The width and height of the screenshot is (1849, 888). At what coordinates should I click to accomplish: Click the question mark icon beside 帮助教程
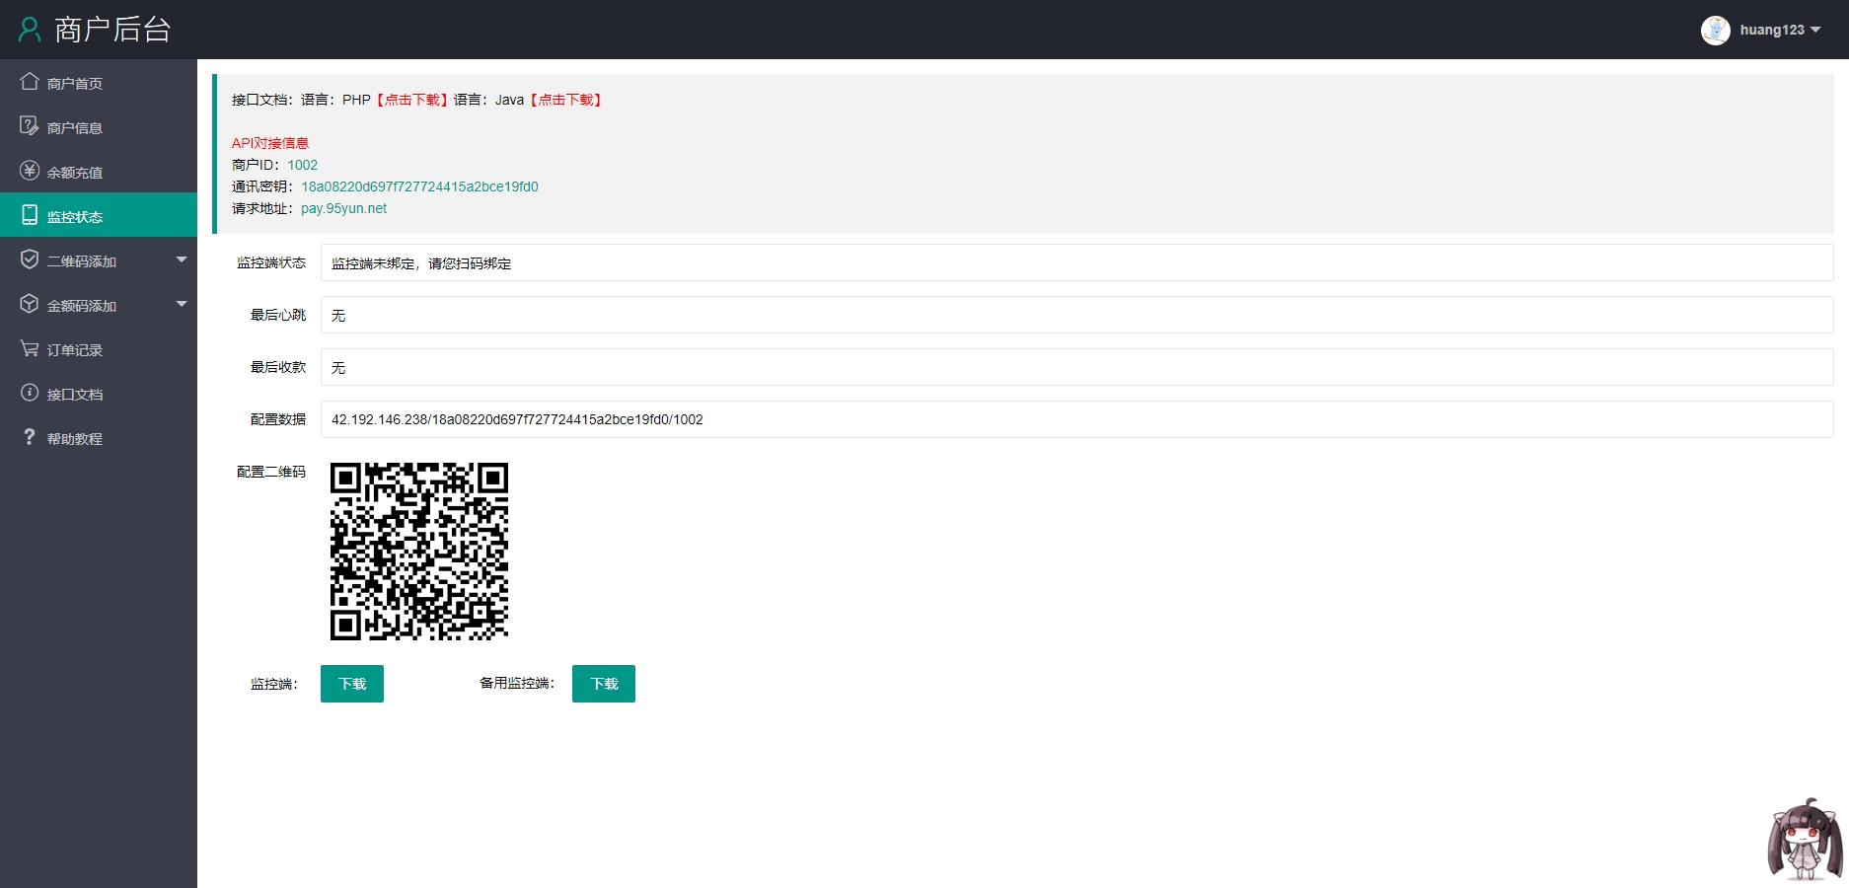click(30, 437)
